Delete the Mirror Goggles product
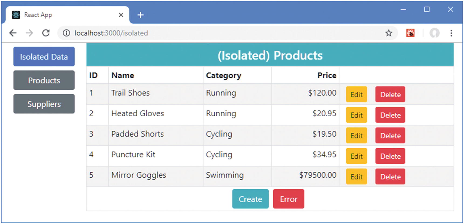 390,177
